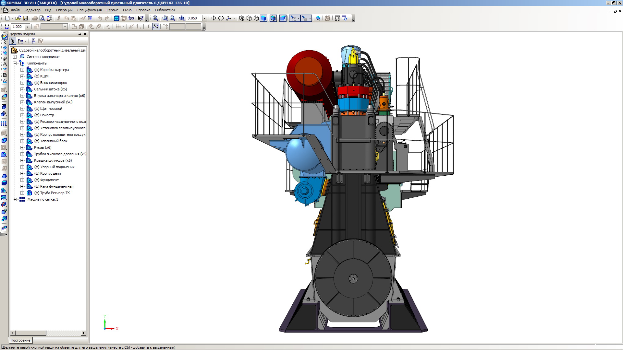Open the print preview tool
This screenshot has height=350, width=623.
point(42,18)
